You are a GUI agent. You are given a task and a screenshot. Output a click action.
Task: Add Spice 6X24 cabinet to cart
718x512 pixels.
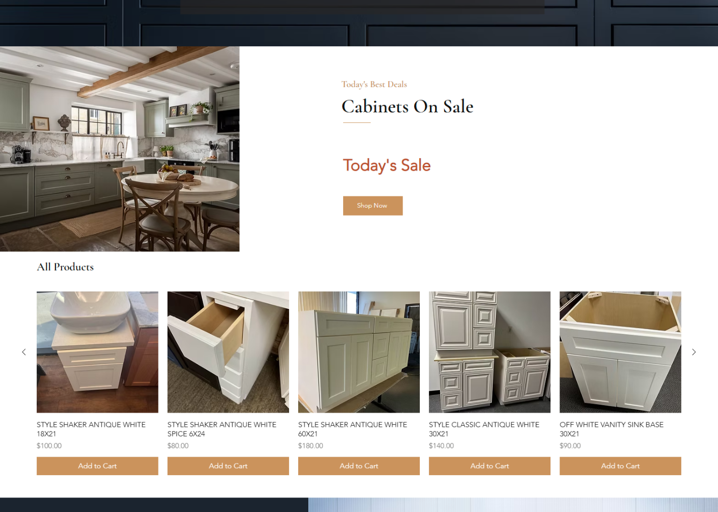tap(228, 466)
